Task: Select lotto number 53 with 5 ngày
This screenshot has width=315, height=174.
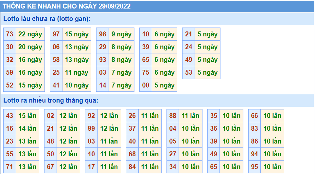Action: pos(189,72)
